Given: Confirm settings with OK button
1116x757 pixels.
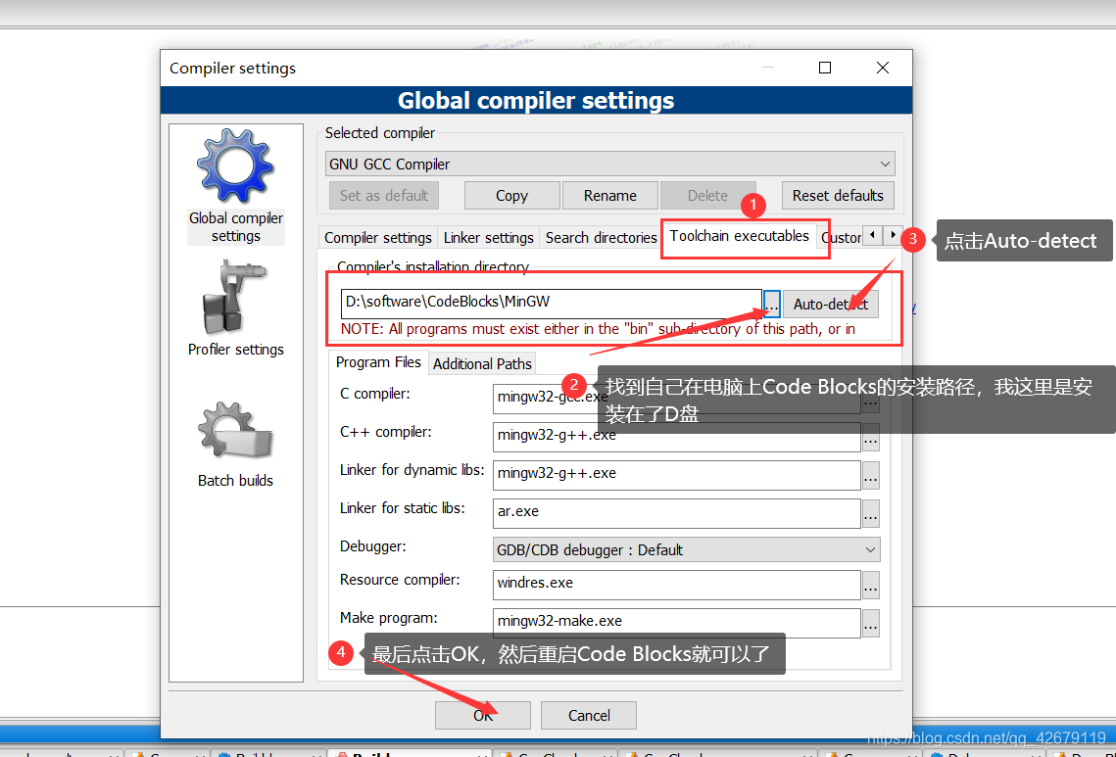Looking at the screenshot, I should (x=483, y=715).
